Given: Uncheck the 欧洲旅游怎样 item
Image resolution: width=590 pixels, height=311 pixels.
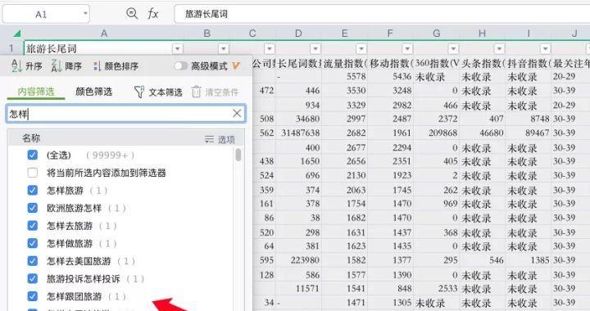Looking at the screenshot, I should 33,208.
